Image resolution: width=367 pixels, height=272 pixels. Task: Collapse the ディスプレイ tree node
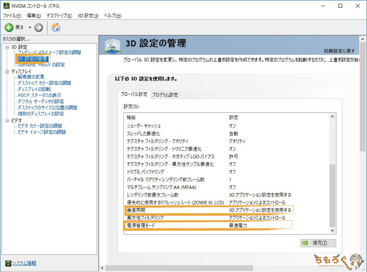click(7, 72)
